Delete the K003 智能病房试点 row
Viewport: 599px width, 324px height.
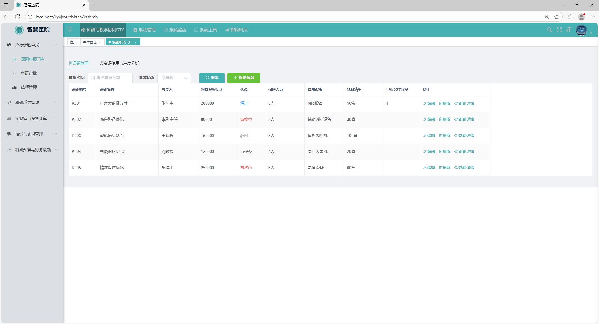(445, 136)
